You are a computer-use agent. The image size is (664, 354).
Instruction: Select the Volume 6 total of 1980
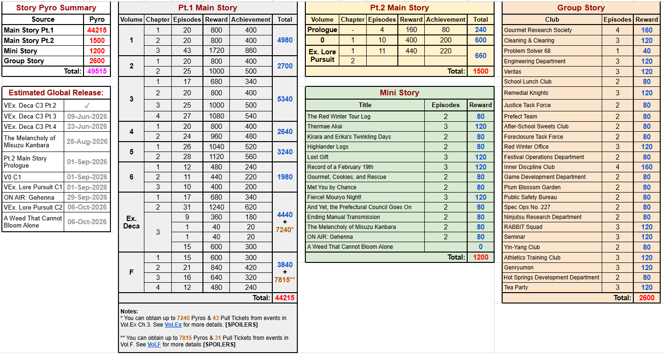(285, 177)
